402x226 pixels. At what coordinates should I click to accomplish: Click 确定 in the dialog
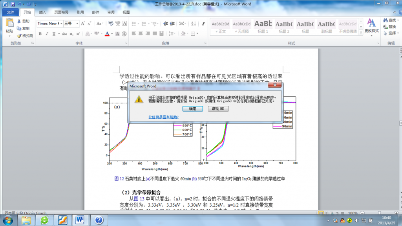tap(193, 108)
